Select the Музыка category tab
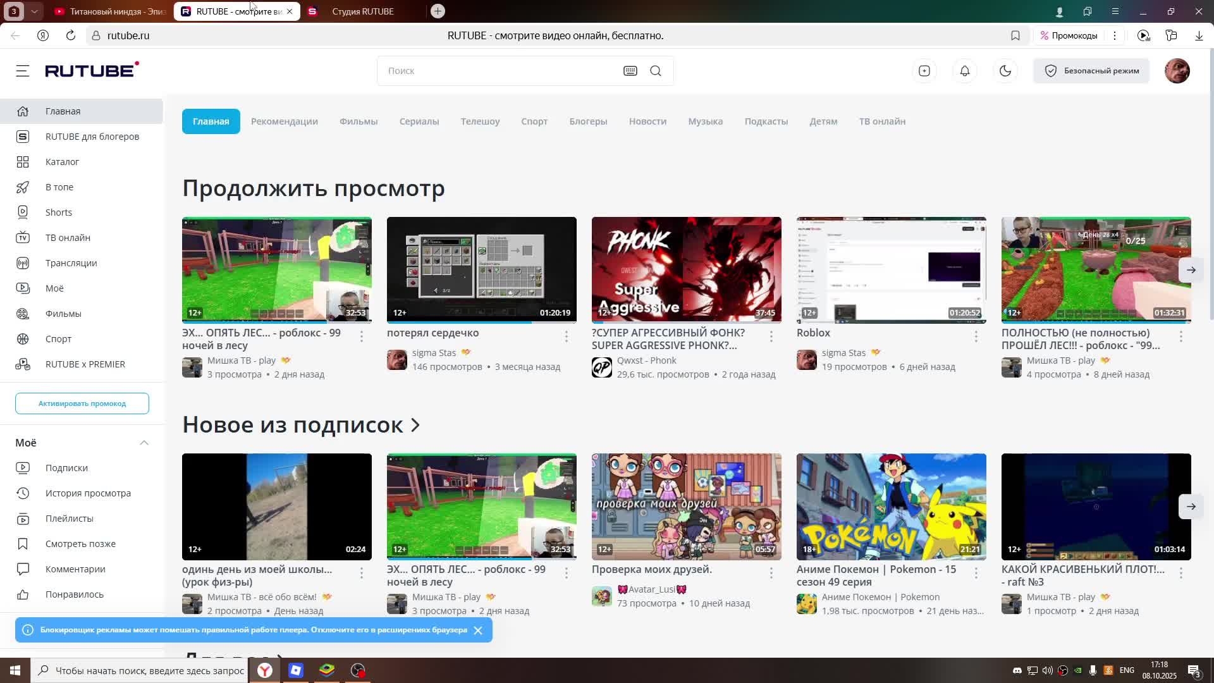This screenshot has width=1214, height=683. [705, 121]
